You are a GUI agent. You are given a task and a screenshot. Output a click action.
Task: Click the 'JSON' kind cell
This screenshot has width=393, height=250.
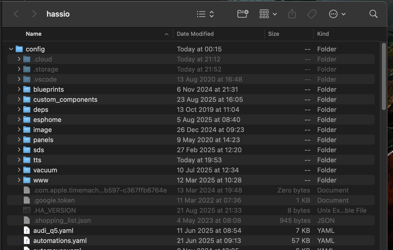326,221
